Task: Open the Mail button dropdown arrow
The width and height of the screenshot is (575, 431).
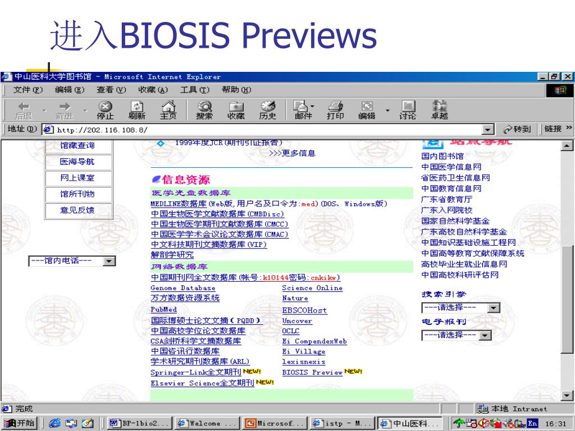Action: pyautogui.click(x=312, y=106)
